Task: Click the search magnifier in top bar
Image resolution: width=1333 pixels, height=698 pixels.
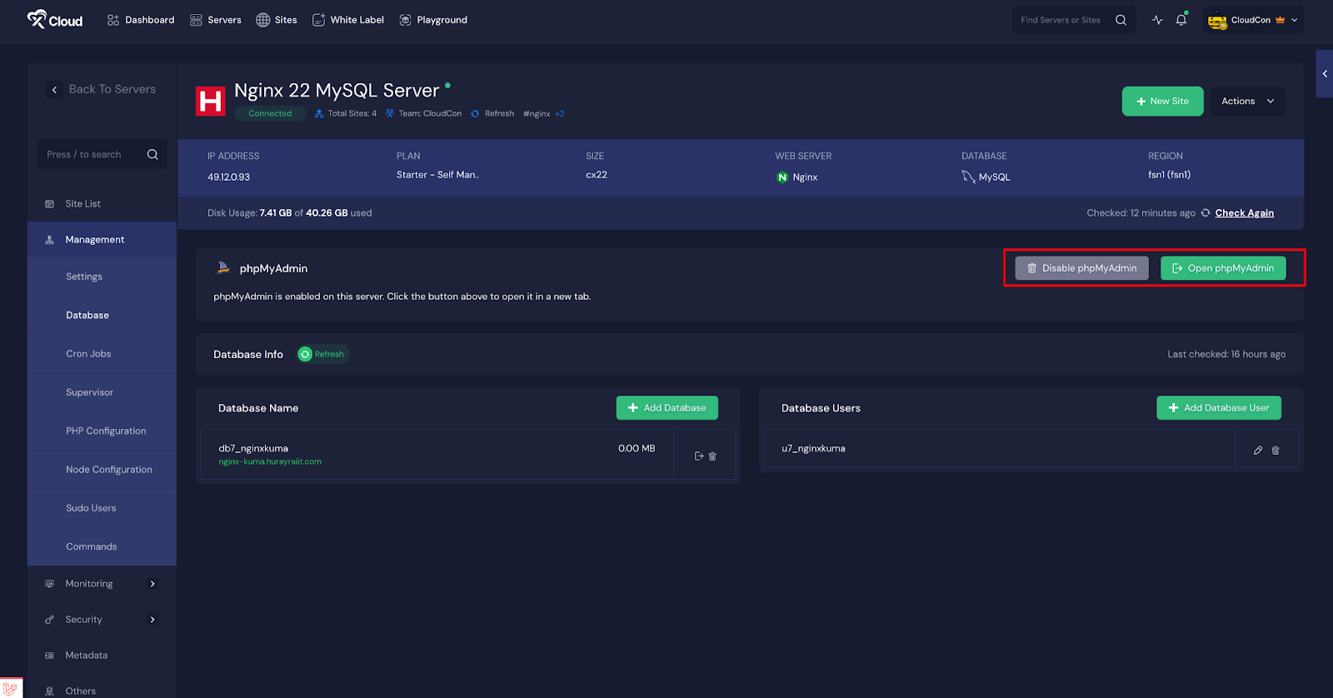Action: pos(1121,20)
